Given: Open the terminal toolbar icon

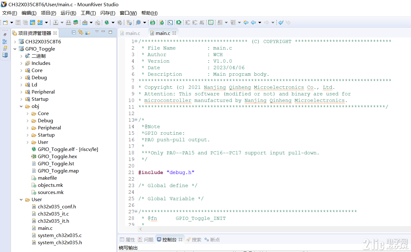Looking at the screenshot, I should point(170,22).
